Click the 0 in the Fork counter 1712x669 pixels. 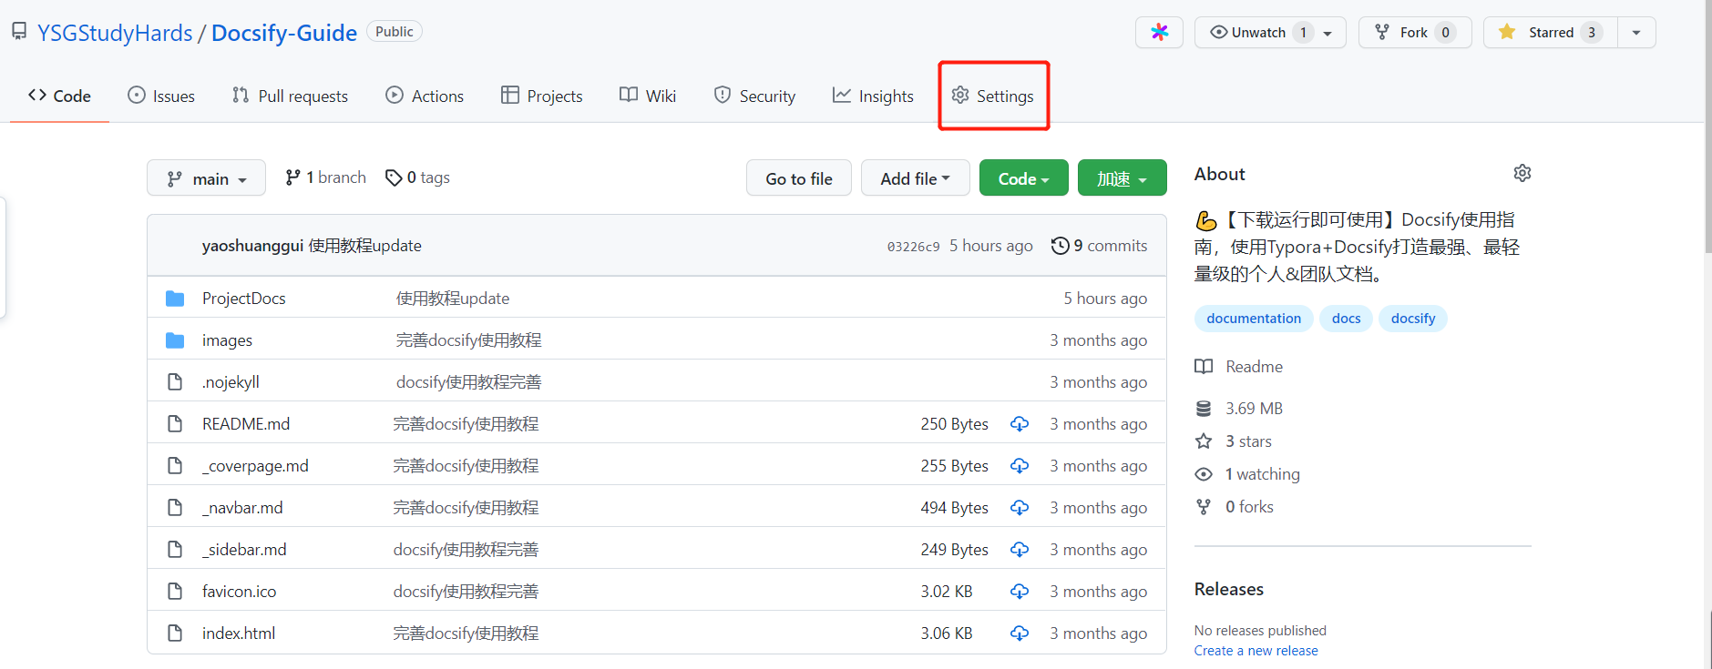click(x=1445, y=32)
